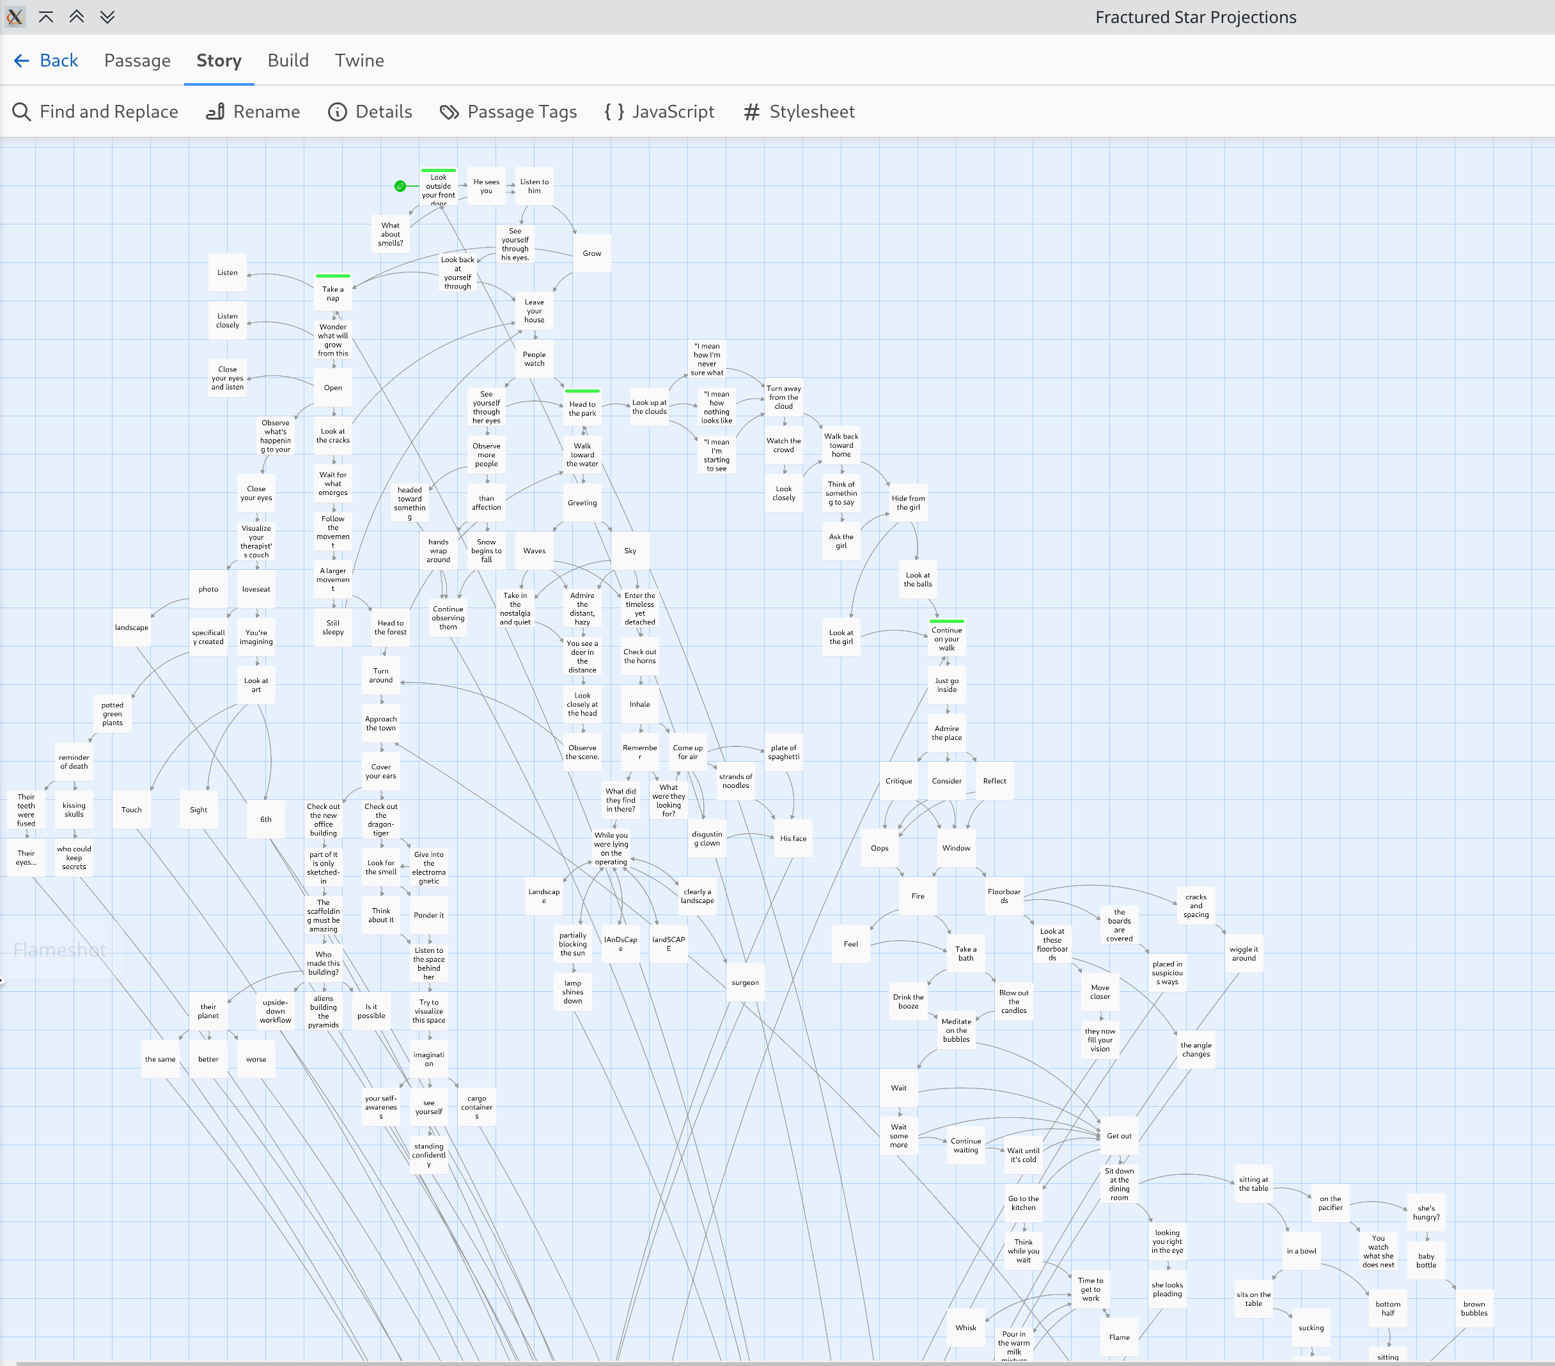Open the Twine tab
The height and width of the screenshot is (1366, 1555).
pyautogui.click(x=359, y=61)
